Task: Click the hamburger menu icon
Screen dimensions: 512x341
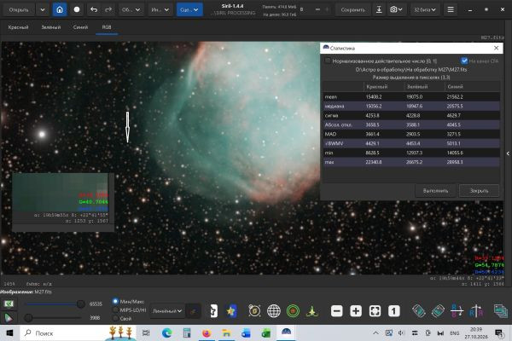Action: coord(451,9)
